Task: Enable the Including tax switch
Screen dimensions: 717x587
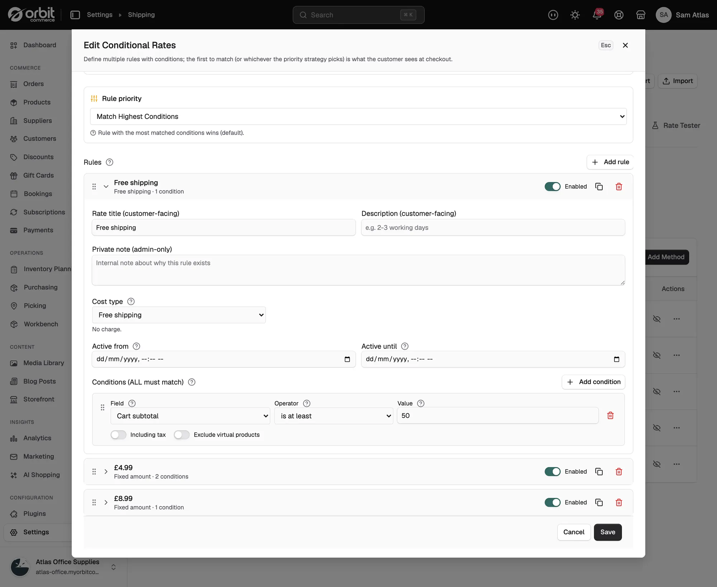Action: click(x=118, y=435)
